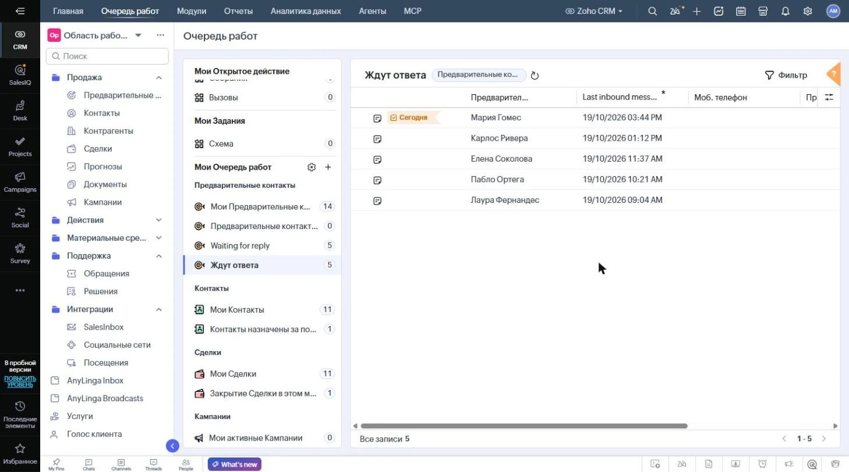This screenshot has width=849, height=472.
Task: Open the setup gear in the top bar
Action: click(x=808, y=11)
